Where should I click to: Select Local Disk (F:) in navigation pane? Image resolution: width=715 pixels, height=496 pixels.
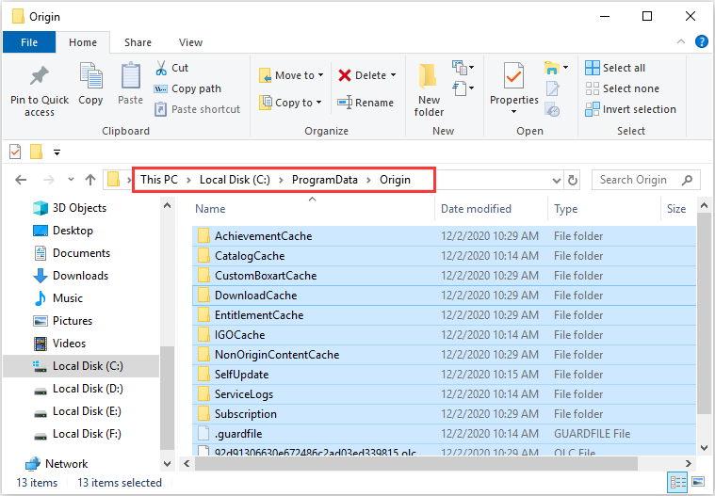77,434
